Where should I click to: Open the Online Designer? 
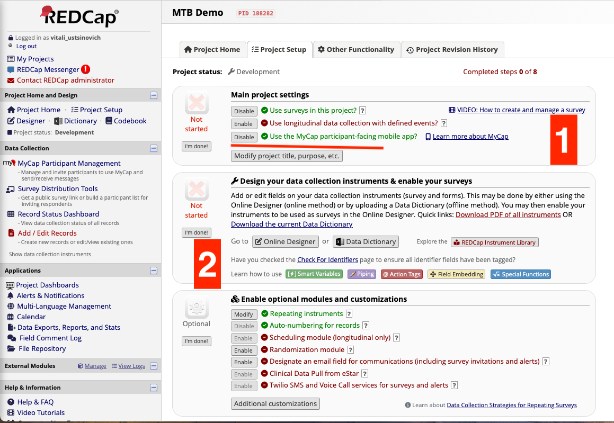click(286, 242)
